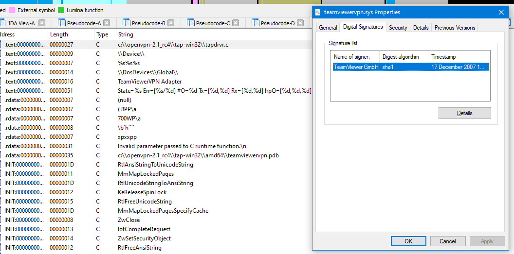The height and width of the screenshot is (254, 514).
Task: Switch to the Pseudocode-B tab
Action: [x=148, y=23]
